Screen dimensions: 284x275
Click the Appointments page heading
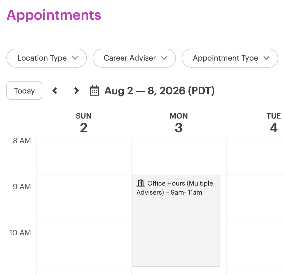(54, 15)
